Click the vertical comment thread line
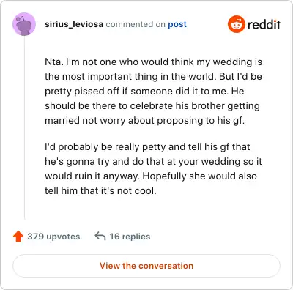The height and width of the screenshot is (290, 293). pos(24,127)
